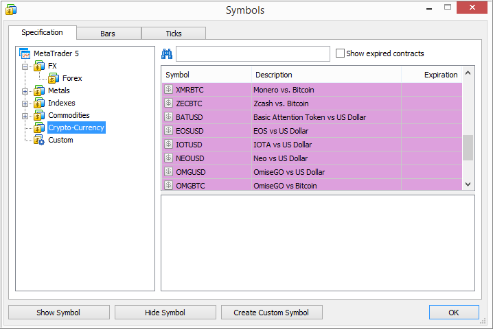The width and height of the screenshot is (493, 329).
Task: Click the scroll up arrow of symbol list
Action: [x=468, y=73]
